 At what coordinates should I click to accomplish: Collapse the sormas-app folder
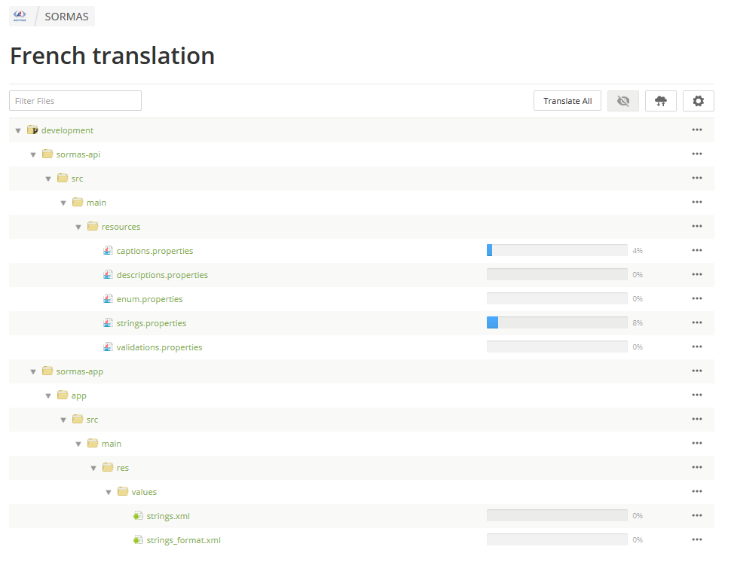32,371
